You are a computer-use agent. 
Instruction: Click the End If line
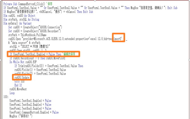coord(18,85)
